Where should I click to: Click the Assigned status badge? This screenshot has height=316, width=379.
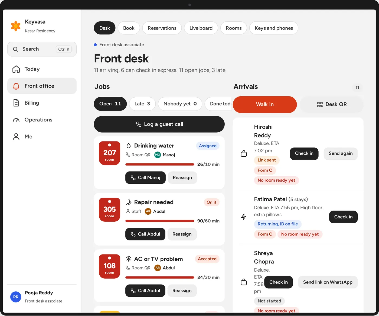pyautogui.click(x=208, y=146)
